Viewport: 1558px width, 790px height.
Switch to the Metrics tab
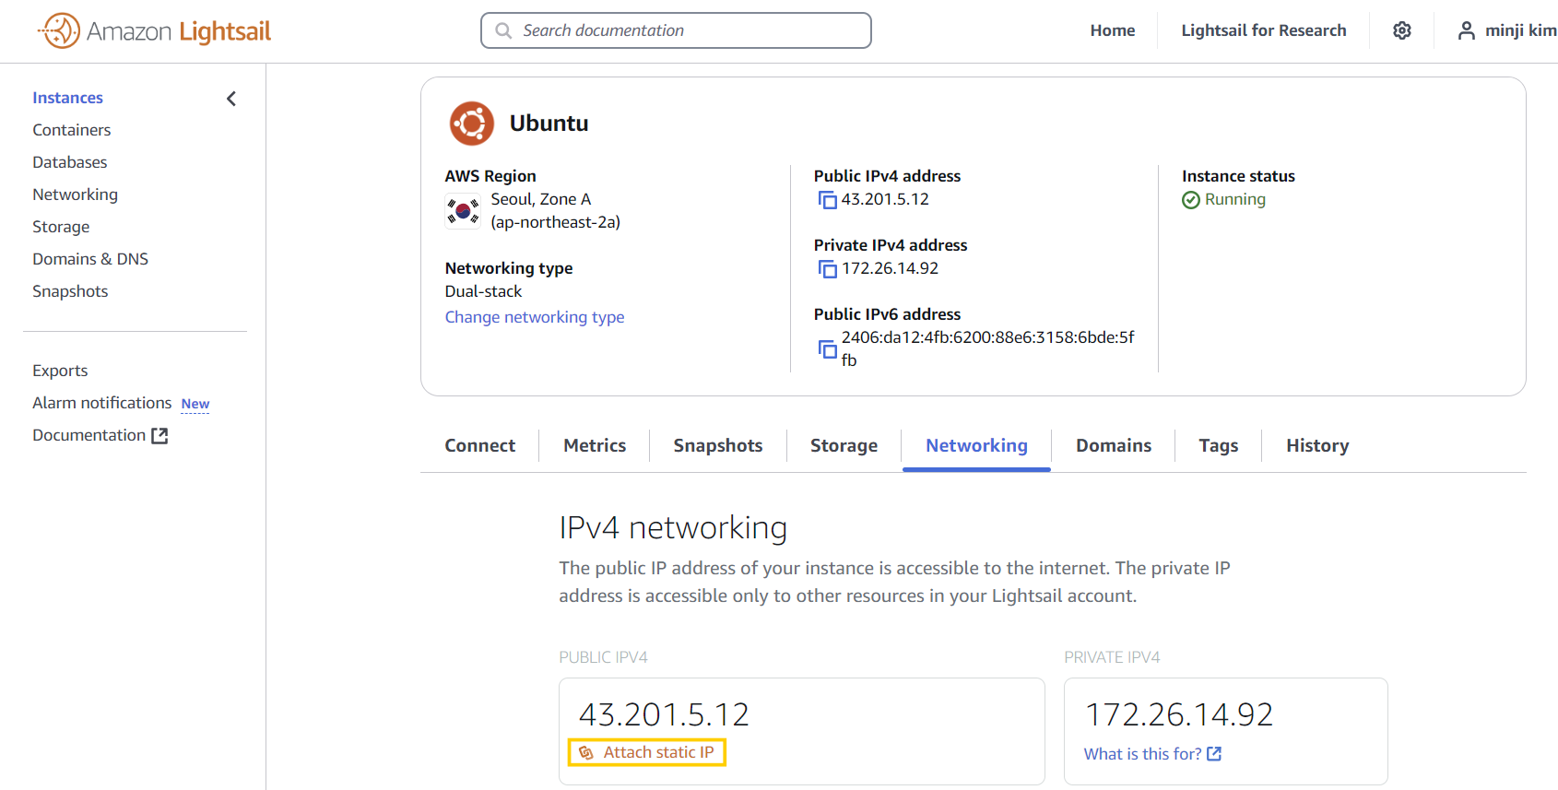[595, 445]
